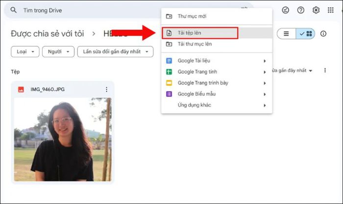Click the red image file type icon

pos(21,90)
